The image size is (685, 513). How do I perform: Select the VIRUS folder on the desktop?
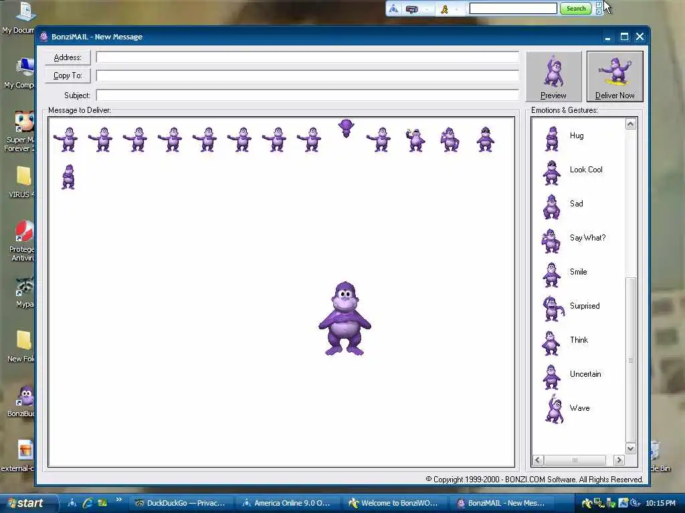coord(22,182)
